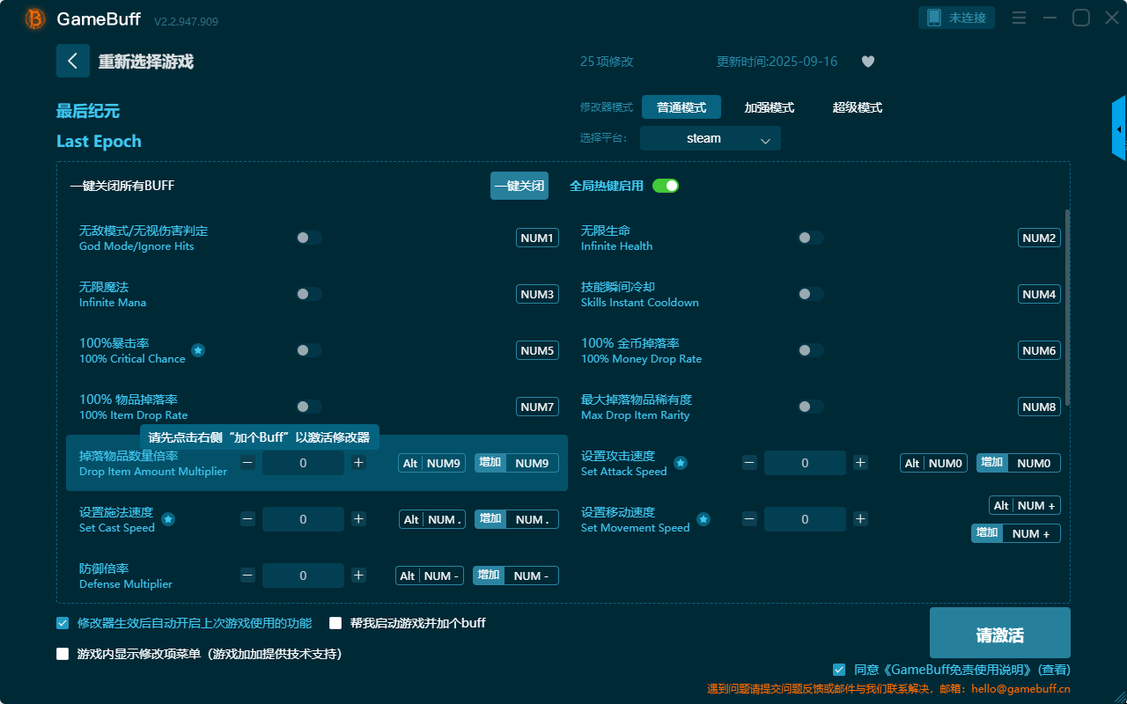Click NUM6 hotkey for Money Drop Rate
The image size is (1127, 704).
point(1039,350)
